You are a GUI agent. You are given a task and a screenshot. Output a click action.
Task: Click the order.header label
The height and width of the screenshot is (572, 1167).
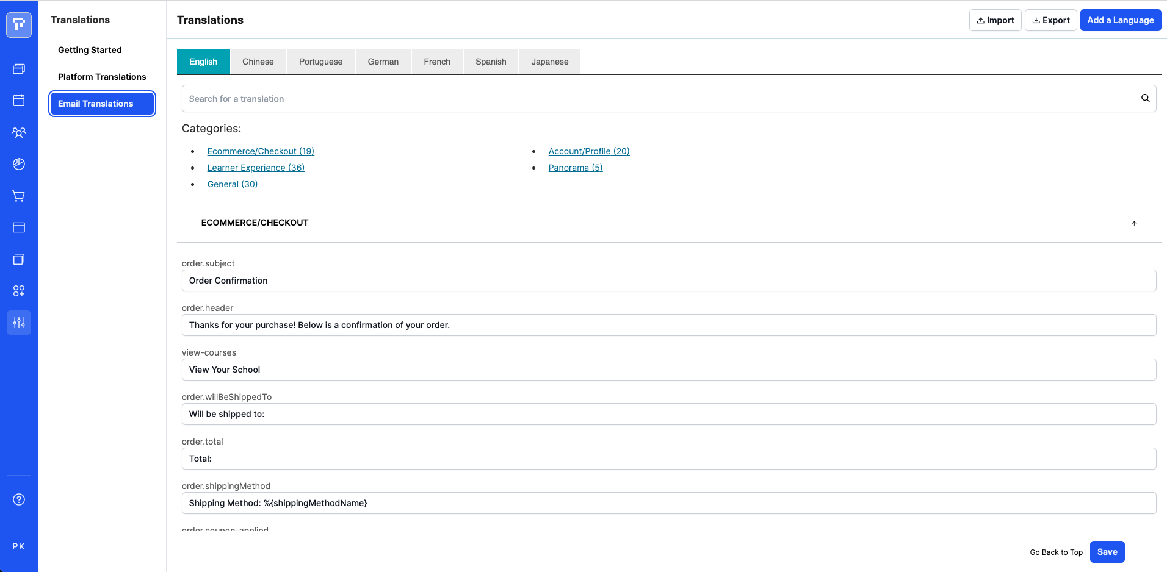point(208,308)
